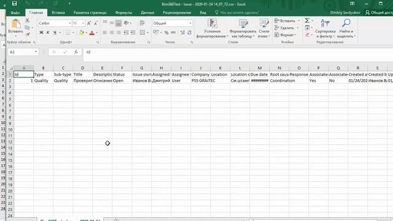The width and height of the screenshot is (393, 221).
Task: Click the Общий доступ share button
Action: (379, 12)
